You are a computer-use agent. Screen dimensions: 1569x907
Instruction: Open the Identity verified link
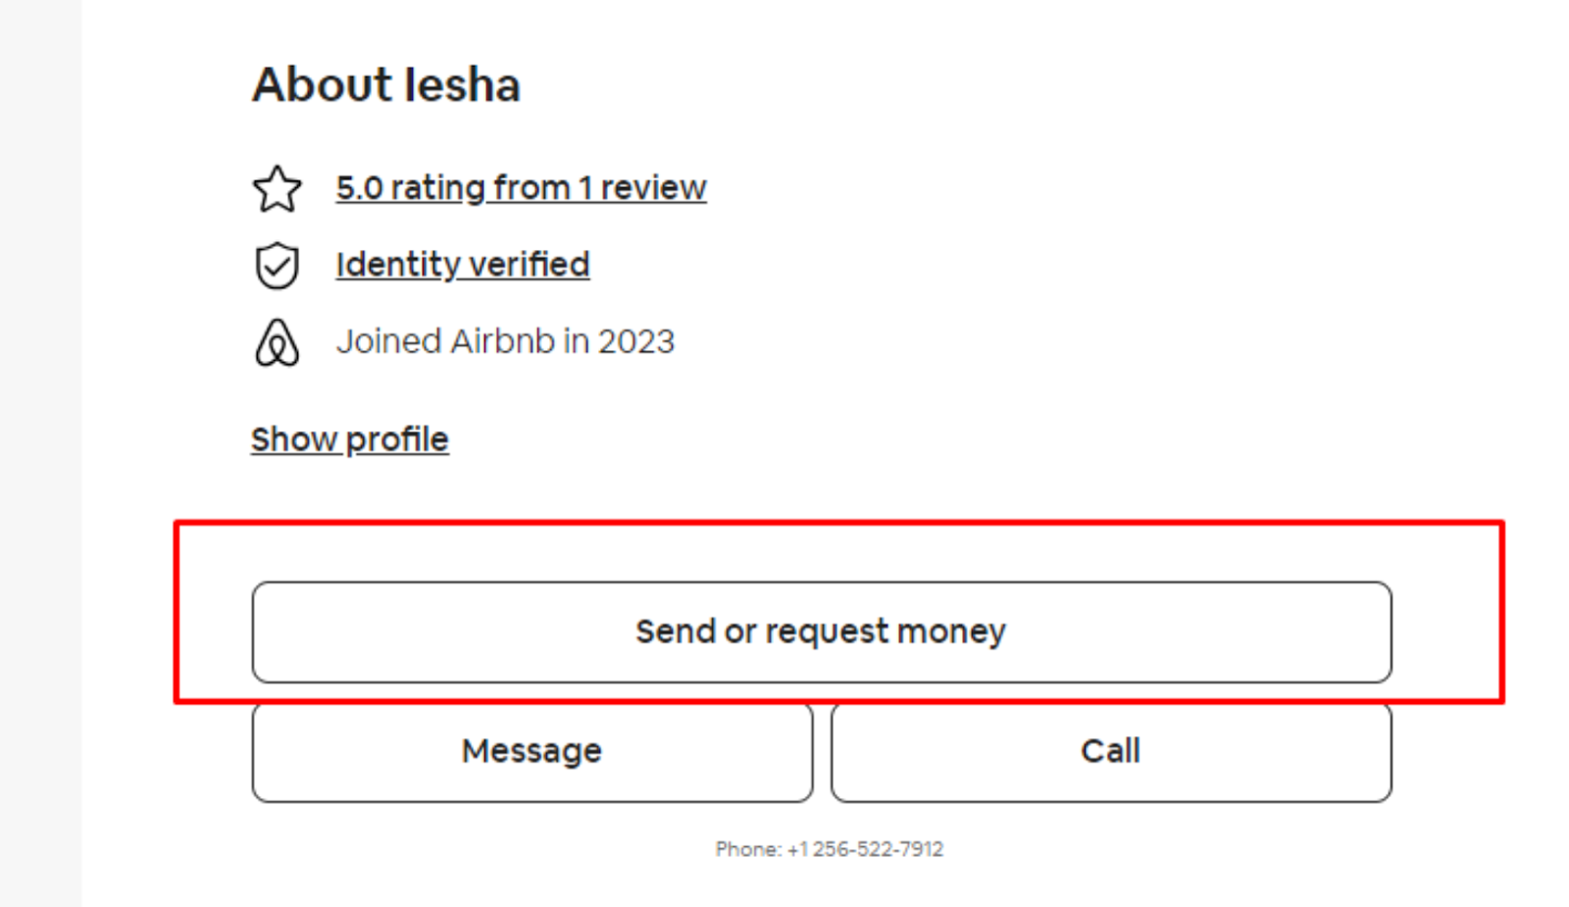coord(463,265)
